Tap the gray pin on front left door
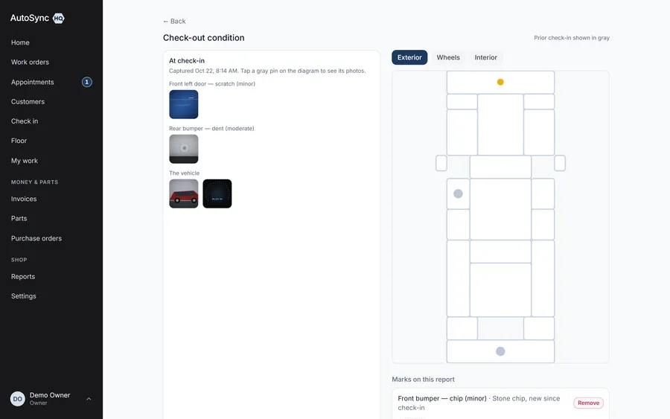This screenshot has width=670, height=419. click(458, 194)
